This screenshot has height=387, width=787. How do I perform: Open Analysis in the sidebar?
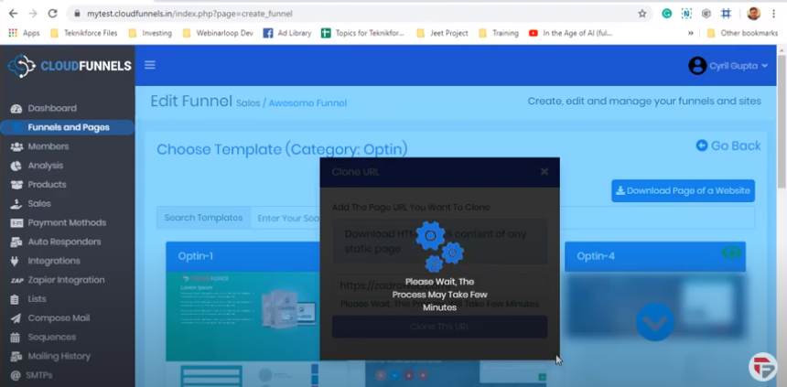[x=45, y=166]
